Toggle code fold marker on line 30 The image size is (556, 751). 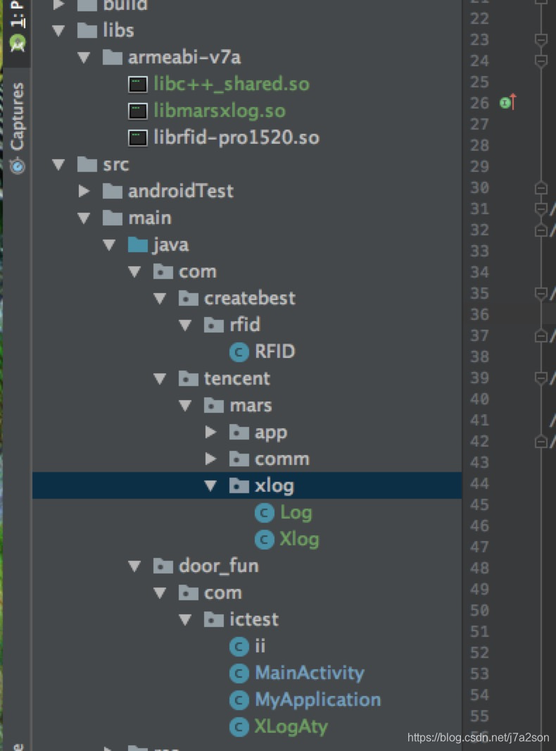click(x=541, y=187)
